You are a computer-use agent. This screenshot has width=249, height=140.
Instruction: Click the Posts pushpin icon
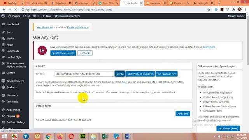pyautogui.click(x=3, y=32)
